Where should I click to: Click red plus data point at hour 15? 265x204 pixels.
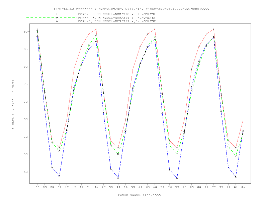point(74,69)
